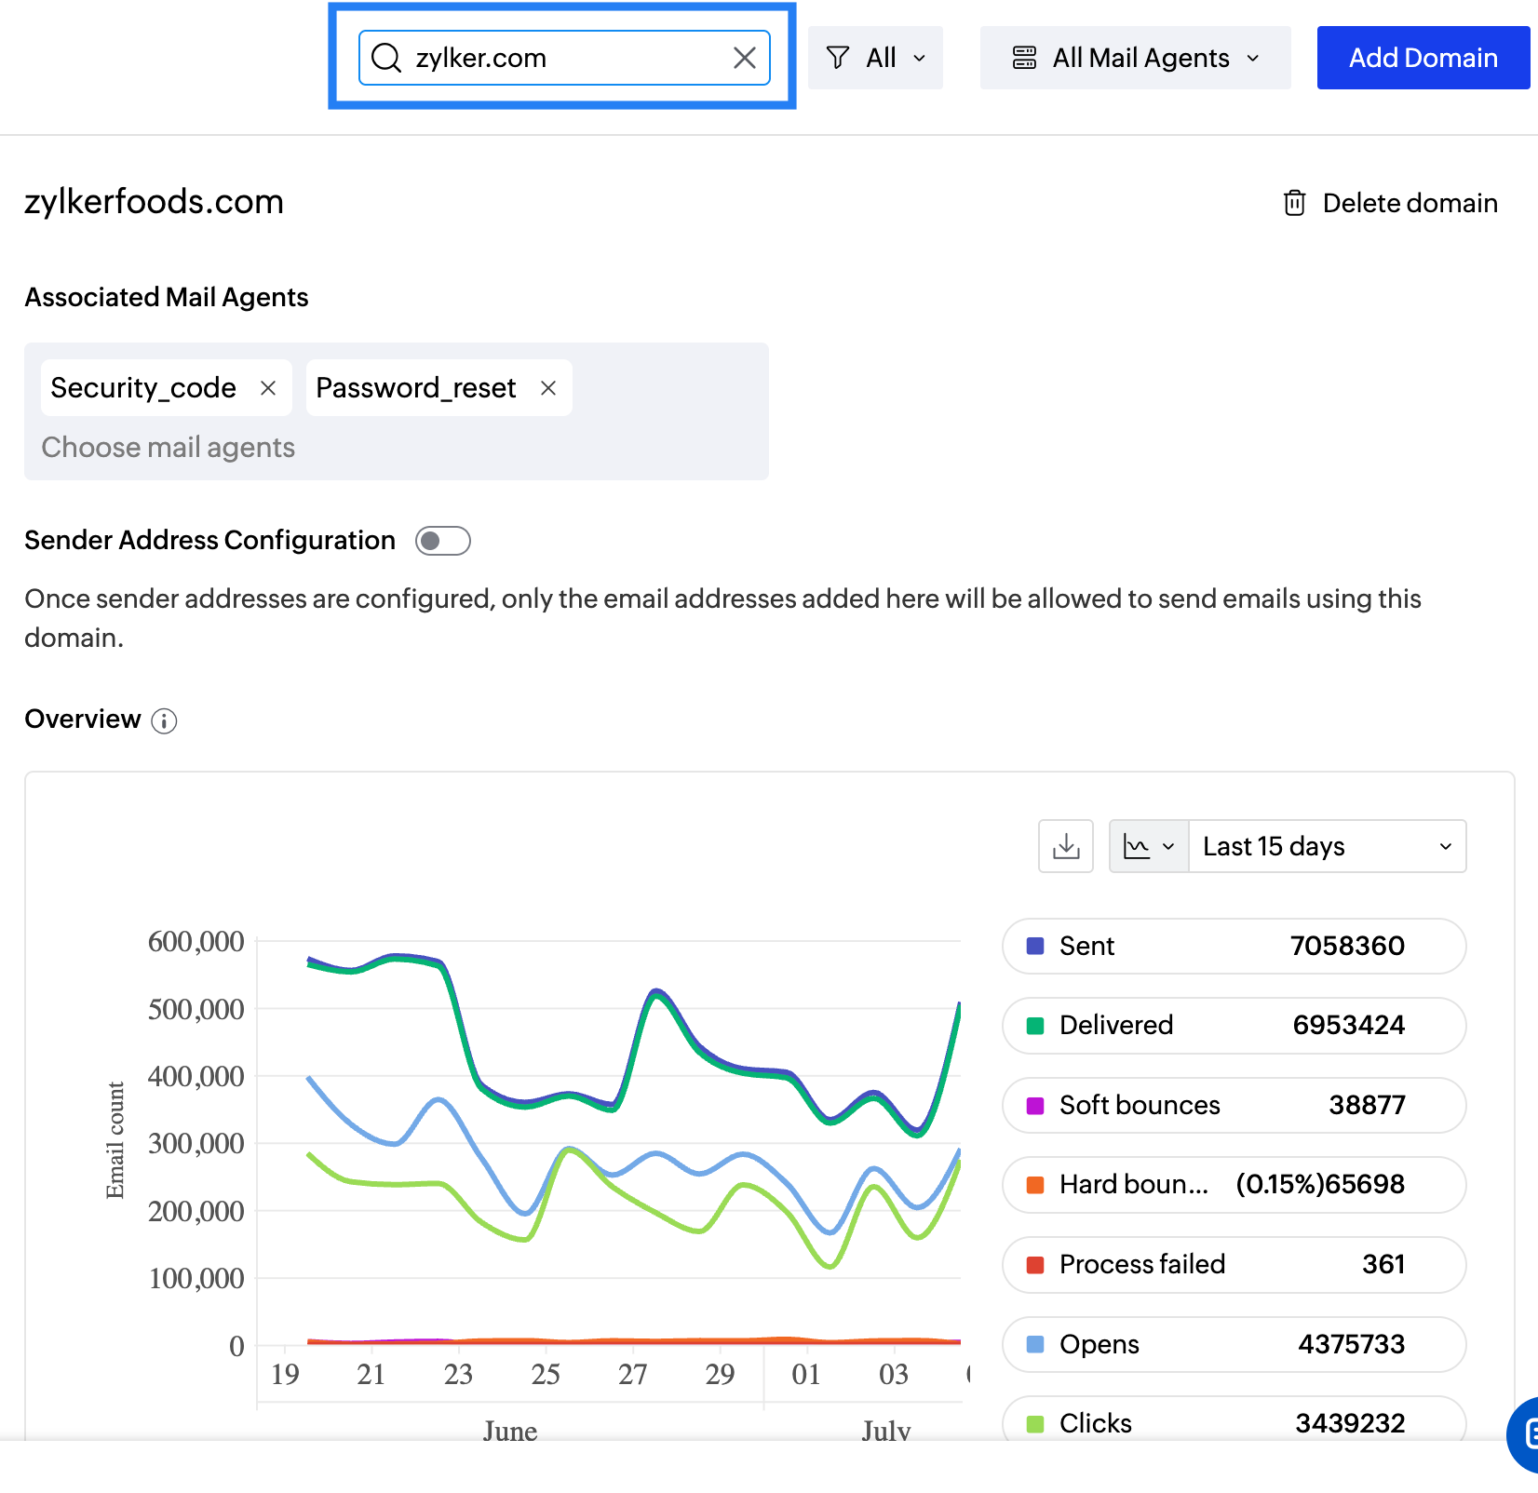This screenshot has height=1493, width=1538.
Task: Click the Delete domain trash icon
Action: [x=1294, y=203]
